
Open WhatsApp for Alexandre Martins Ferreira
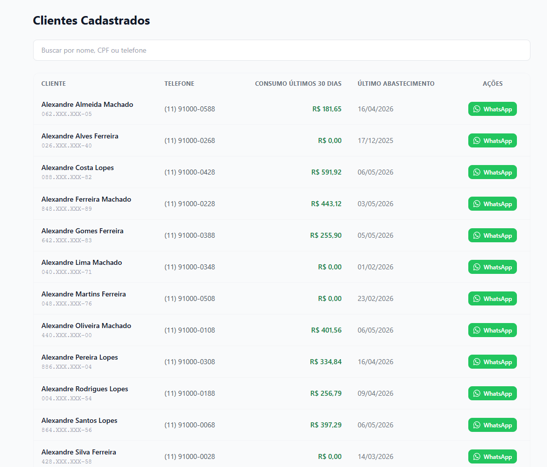click(492, 298)
